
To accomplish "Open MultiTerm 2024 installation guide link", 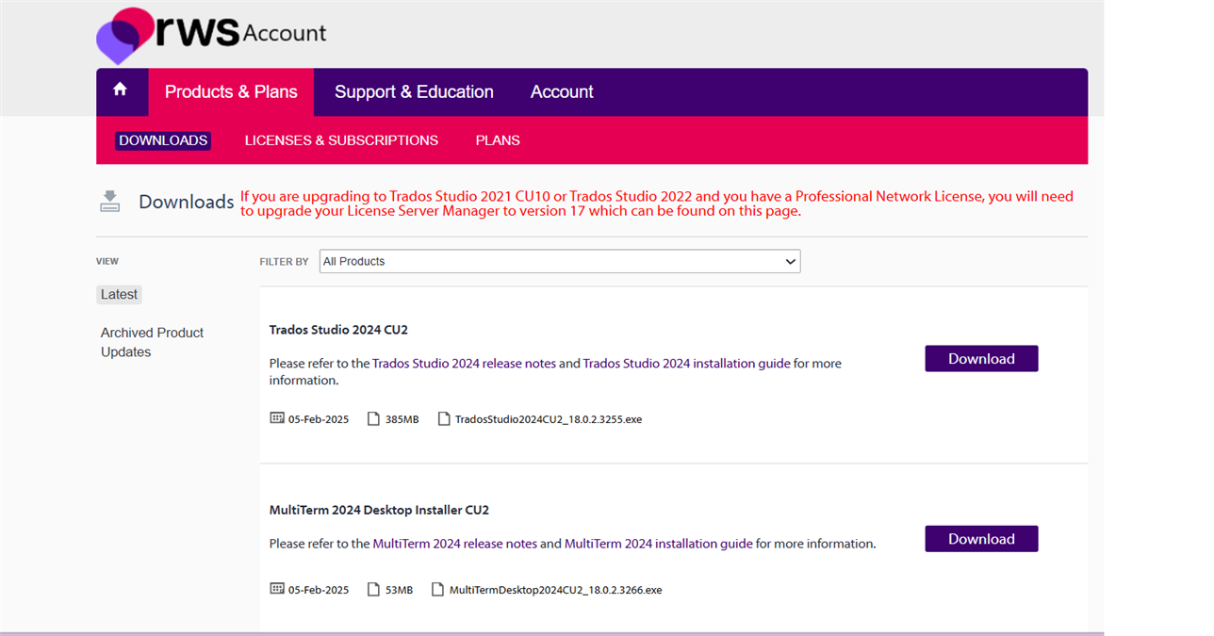I will tap(659, 544).
